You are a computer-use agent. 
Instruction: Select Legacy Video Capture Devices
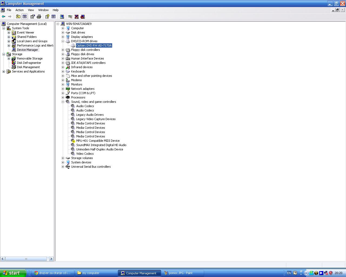(x=96, y=119)
